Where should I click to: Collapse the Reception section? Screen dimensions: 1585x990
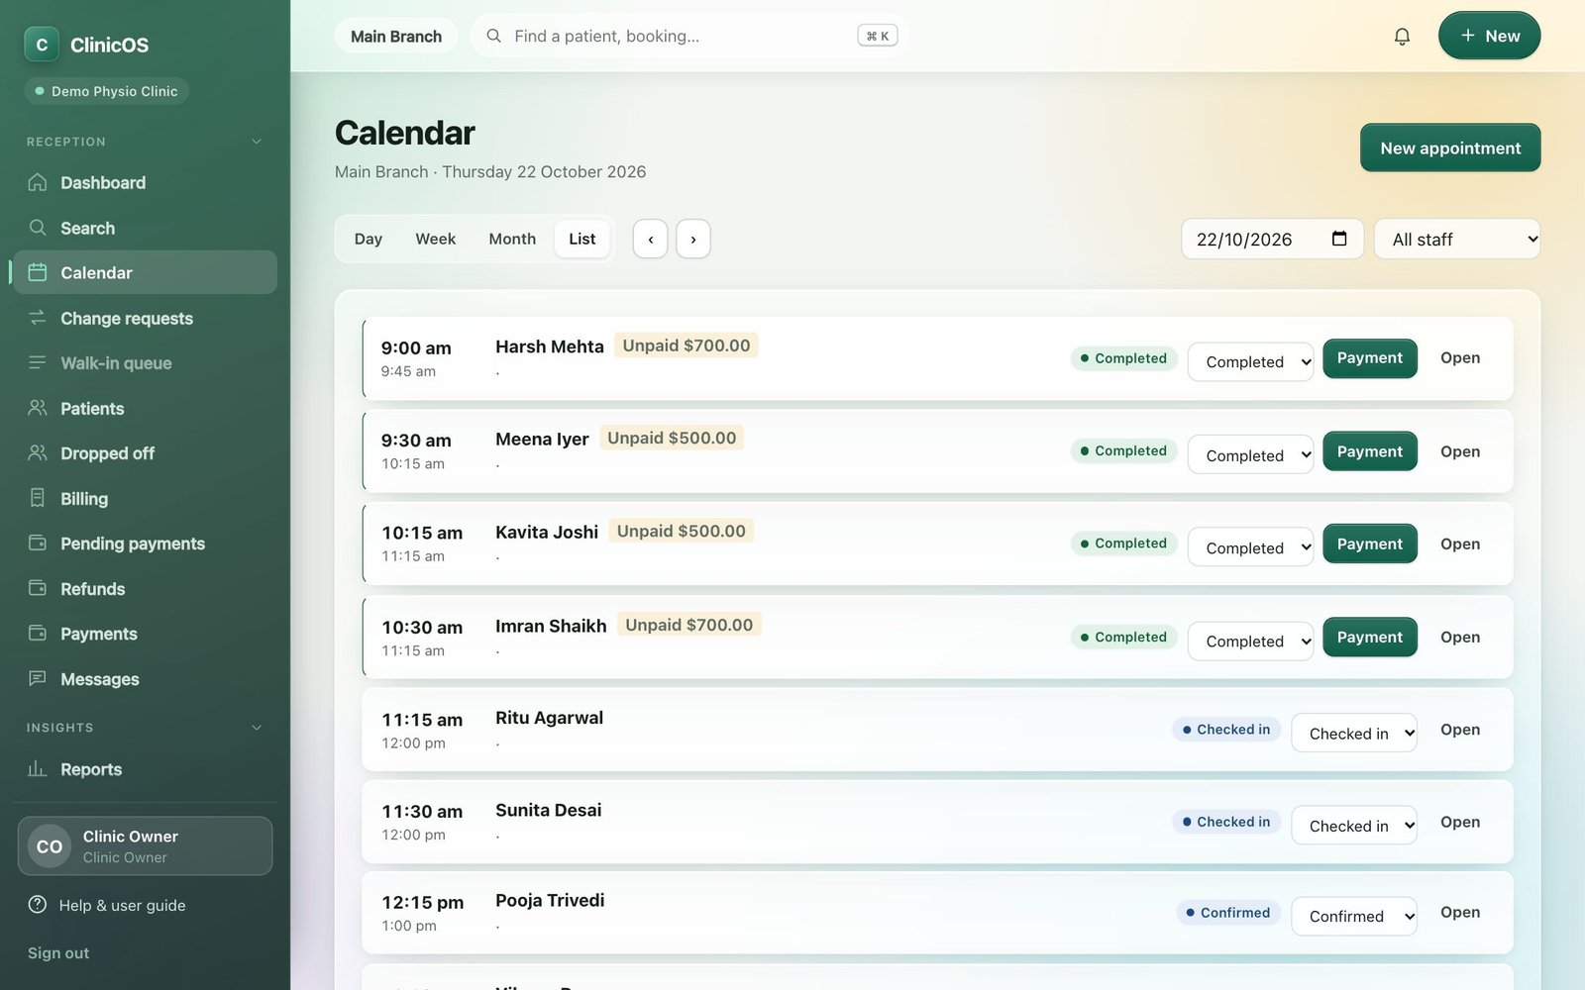tap(257, 142)
